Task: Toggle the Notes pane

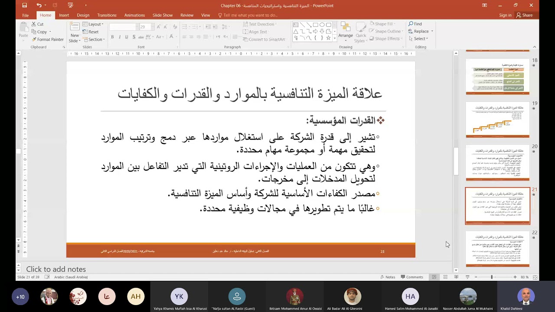Action: tap(388, 277)
